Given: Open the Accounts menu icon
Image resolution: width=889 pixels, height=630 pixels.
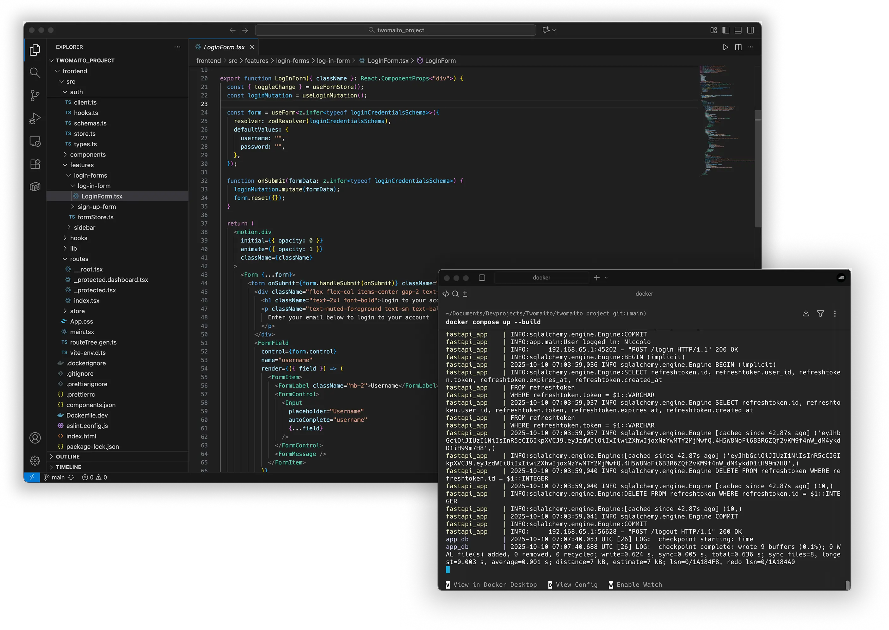Looking at the screenshot, I should [35, 438].
